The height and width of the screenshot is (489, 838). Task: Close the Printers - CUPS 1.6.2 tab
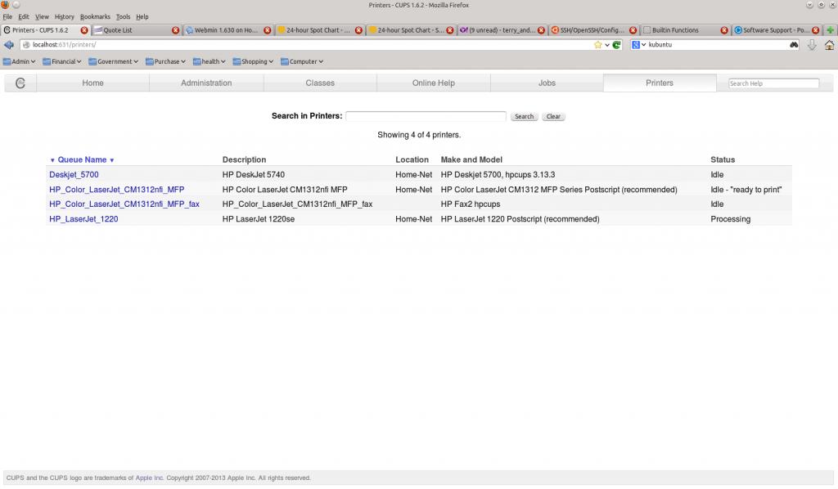[84, 30]
